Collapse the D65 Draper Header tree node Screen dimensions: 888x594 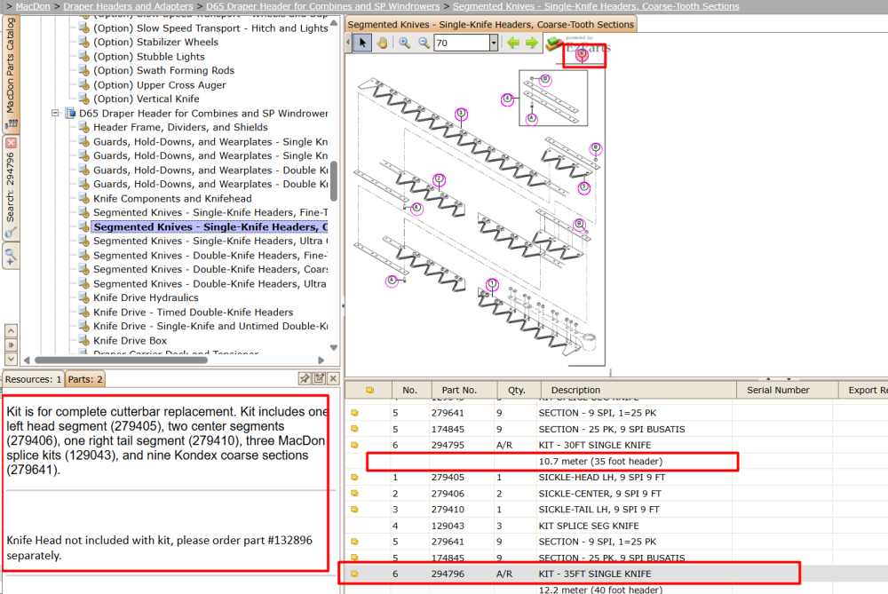coord(55,113)
